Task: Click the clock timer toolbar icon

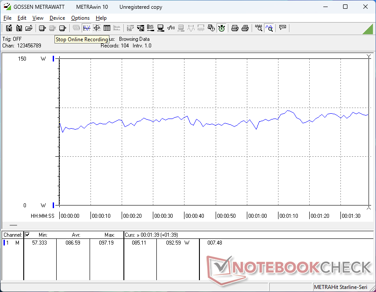Action: coord(222,28)
